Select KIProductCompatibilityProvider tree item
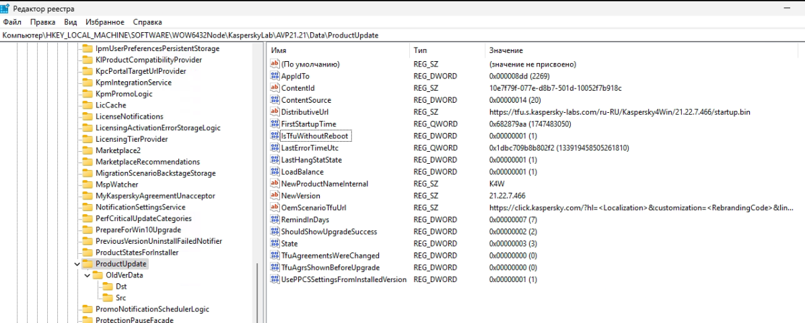 [x=148, y=60]
